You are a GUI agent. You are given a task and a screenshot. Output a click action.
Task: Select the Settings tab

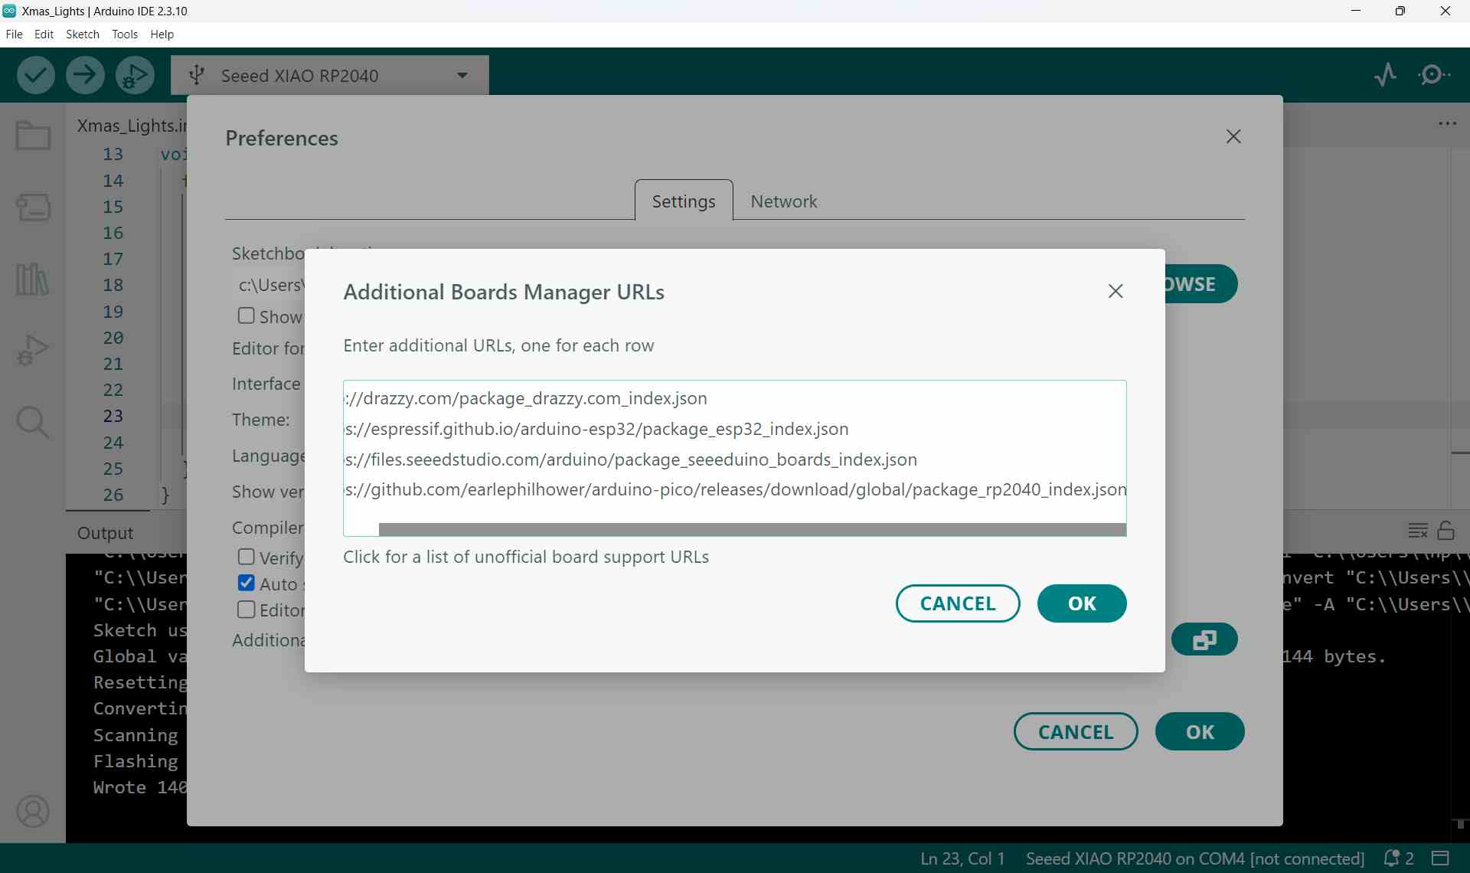click(684, 201)
